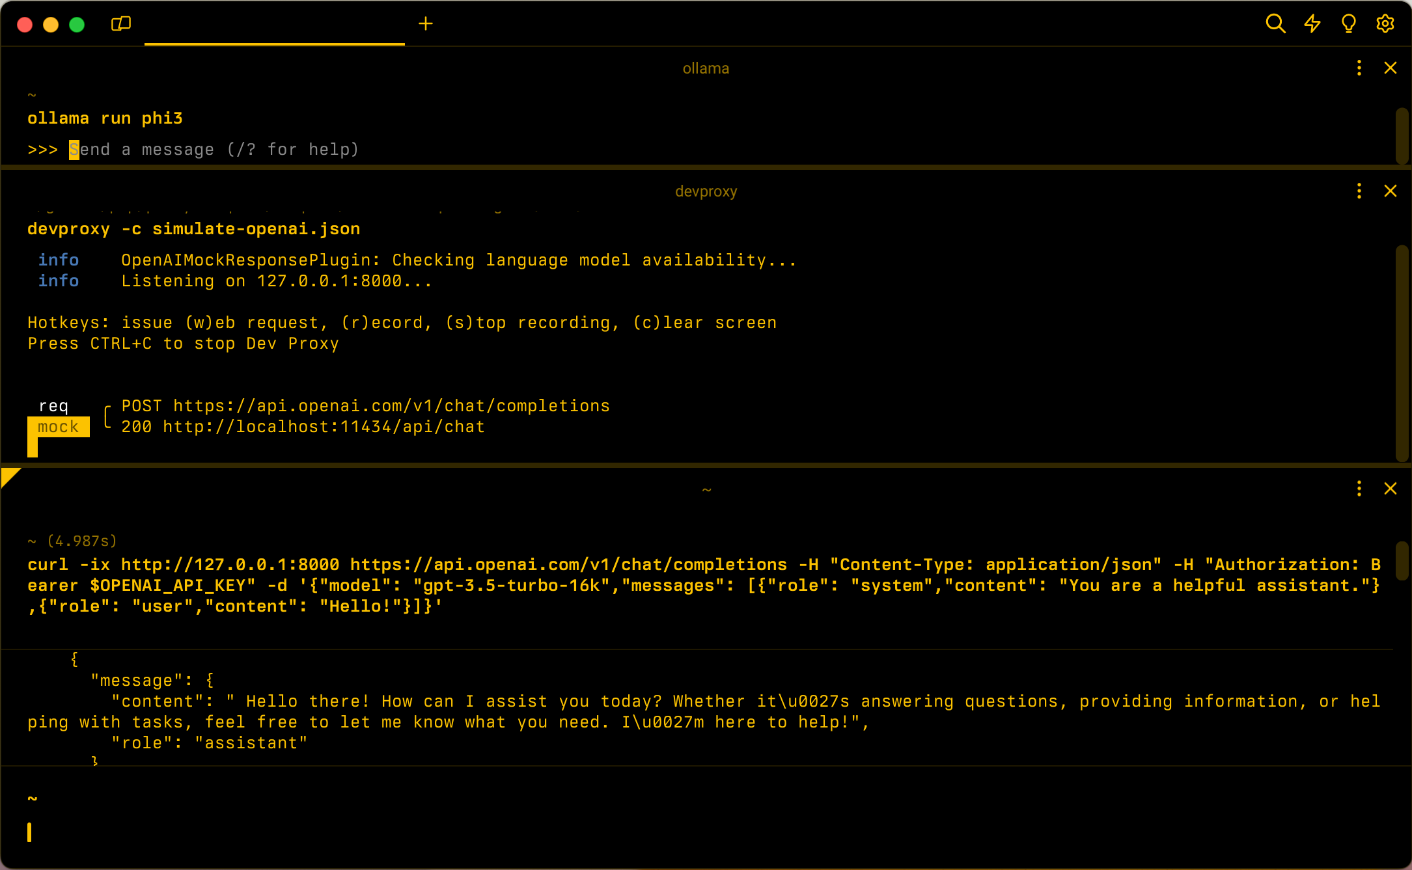Image resolution: width=1412 pixels, height=870 pixels.
Task: Close the ollama pane
Action: click(1391, 68)
